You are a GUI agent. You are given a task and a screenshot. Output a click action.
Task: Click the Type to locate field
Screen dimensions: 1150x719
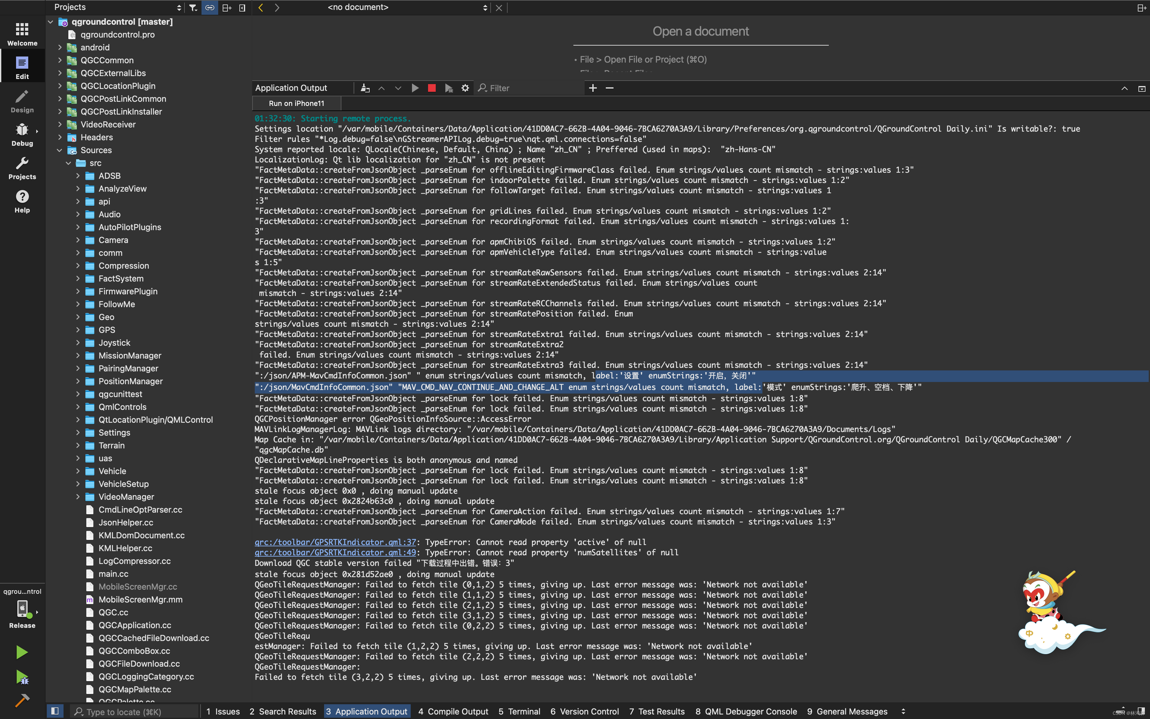[134, 711]
